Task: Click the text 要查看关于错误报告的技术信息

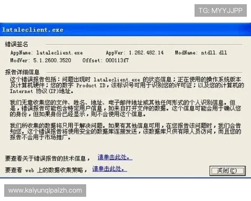Action: [48, 158]
